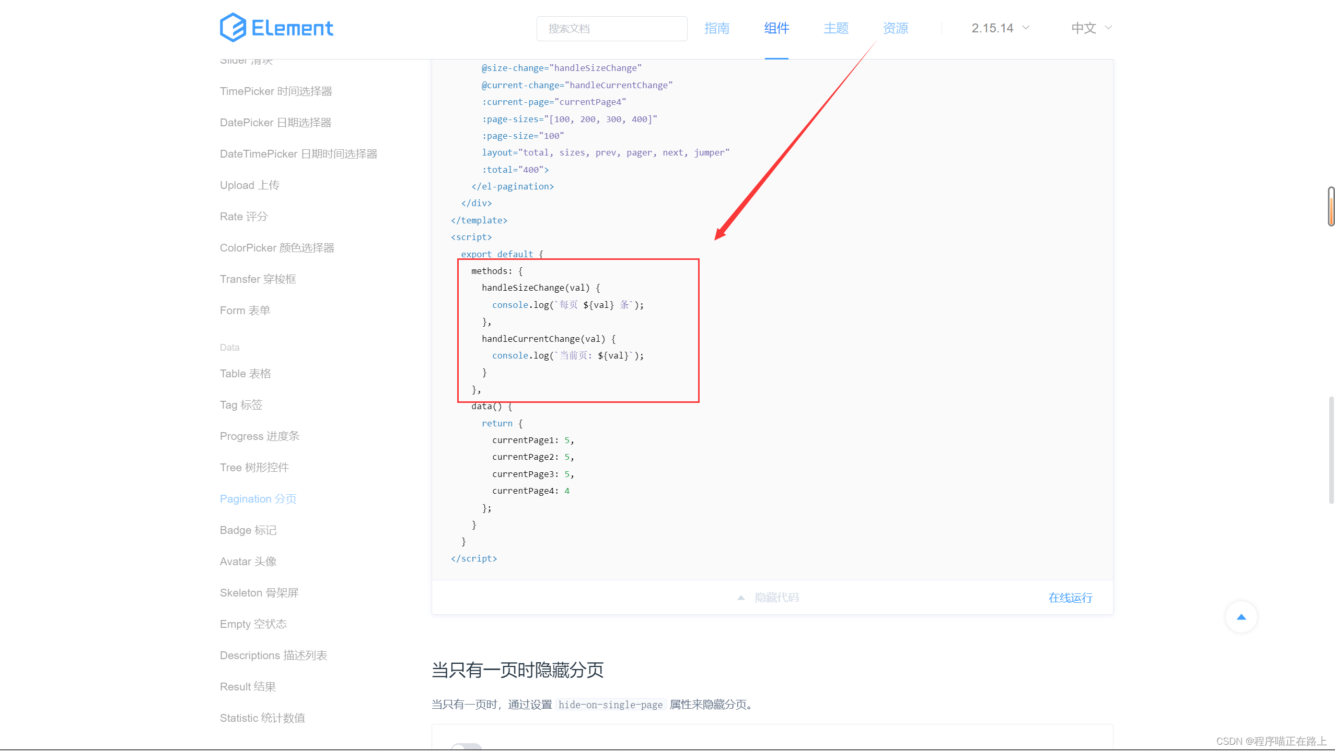Screen dimensions: 1335x751
Task: Click the export default code line
Action: tap(502, 254)
